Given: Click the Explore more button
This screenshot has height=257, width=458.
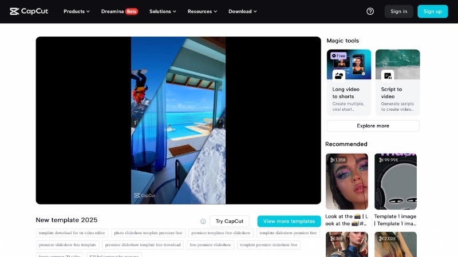Looking at the screenshot, I should pyautogui.click(x=373, y=126).
